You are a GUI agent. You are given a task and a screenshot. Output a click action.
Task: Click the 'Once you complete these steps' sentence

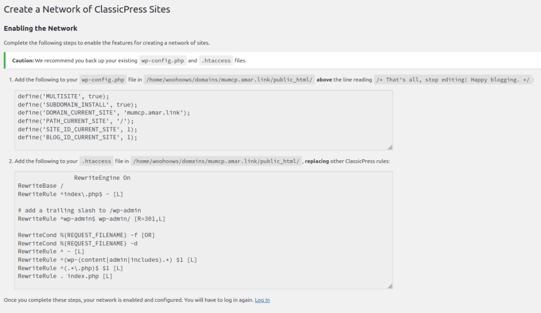point(128,300)
